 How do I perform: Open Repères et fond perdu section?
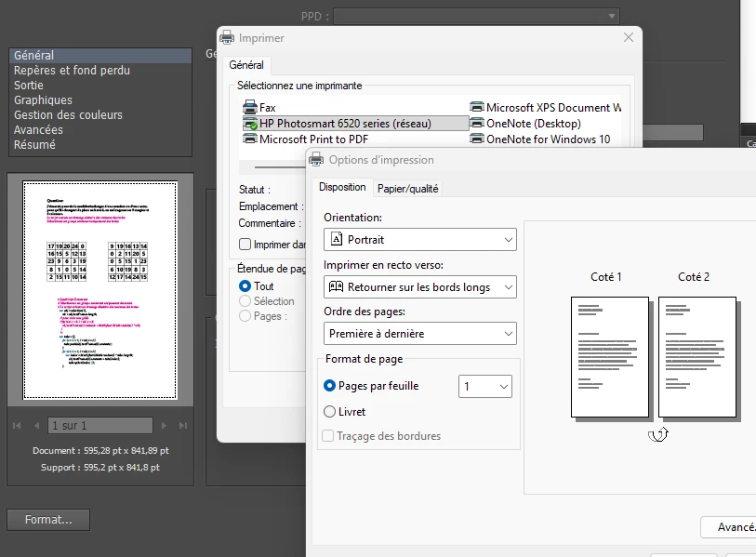(72, 71)
